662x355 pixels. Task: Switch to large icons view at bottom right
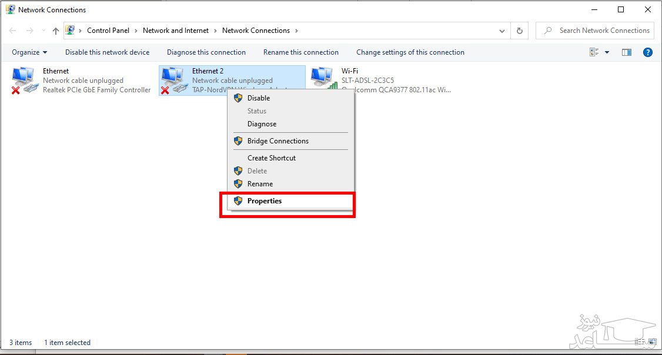pos(653,342)
